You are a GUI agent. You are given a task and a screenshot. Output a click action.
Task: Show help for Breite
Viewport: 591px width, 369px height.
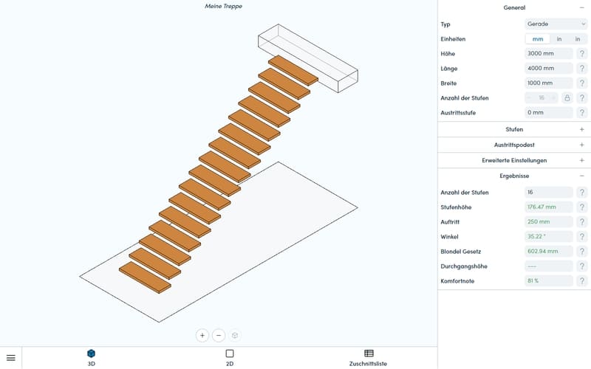(x=582, y=83)
